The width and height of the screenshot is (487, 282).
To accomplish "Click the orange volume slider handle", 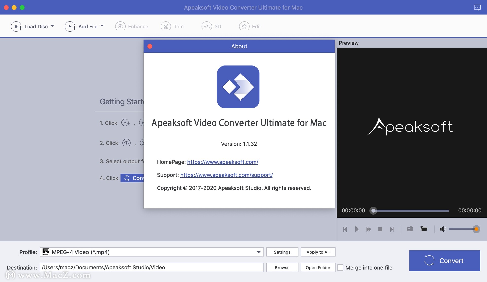I will pyautogui.click(x=476, y=229).
